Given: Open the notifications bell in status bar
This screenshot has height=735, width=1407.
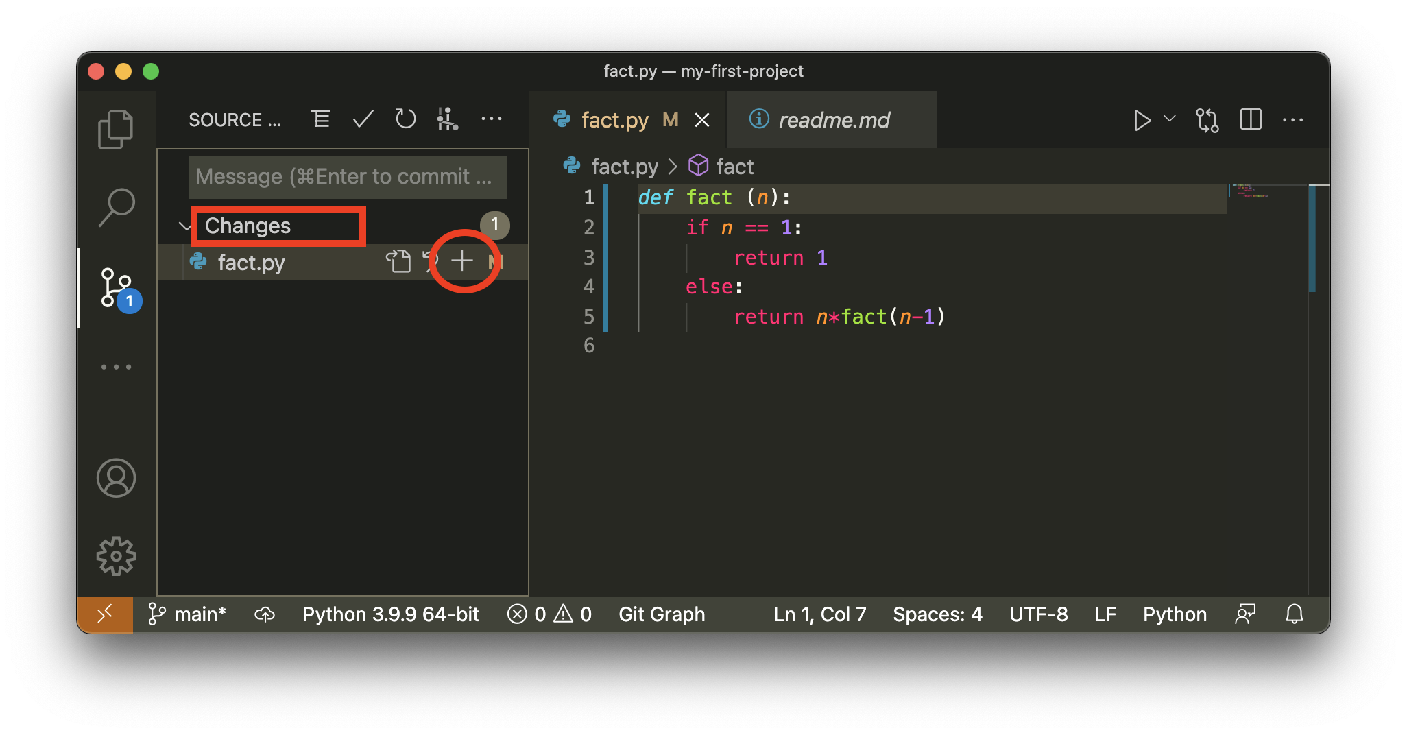Looking at the screenshot, I should tap(1294, 614).
